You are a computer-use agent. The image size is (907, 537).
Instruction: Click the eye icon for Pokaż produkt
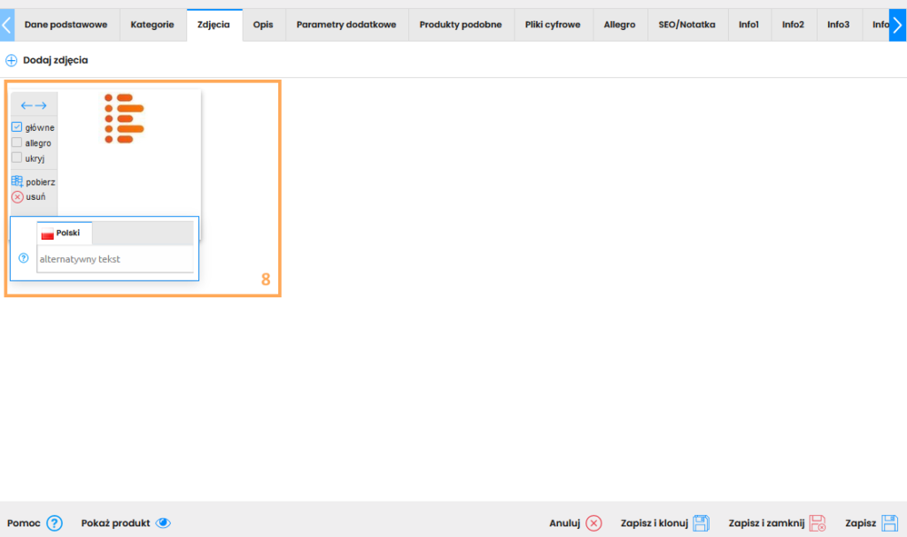163,523
